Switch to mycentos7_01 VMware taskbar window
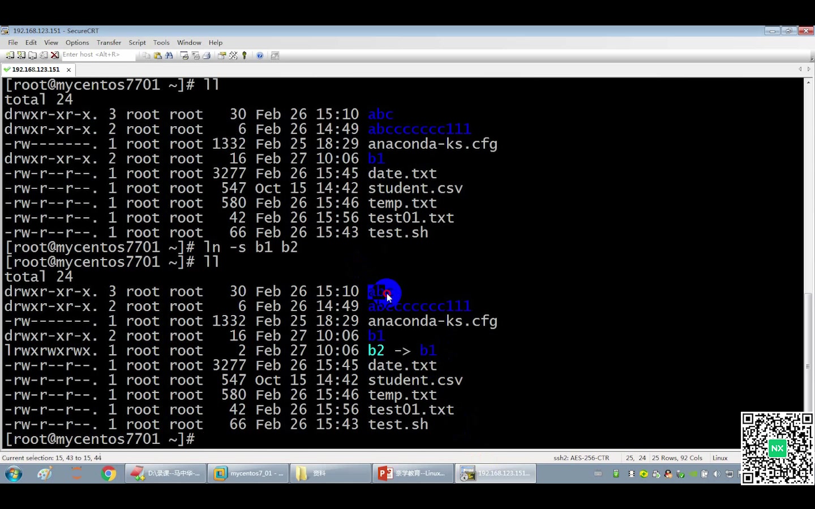815x509 pixels. [248, 473]
